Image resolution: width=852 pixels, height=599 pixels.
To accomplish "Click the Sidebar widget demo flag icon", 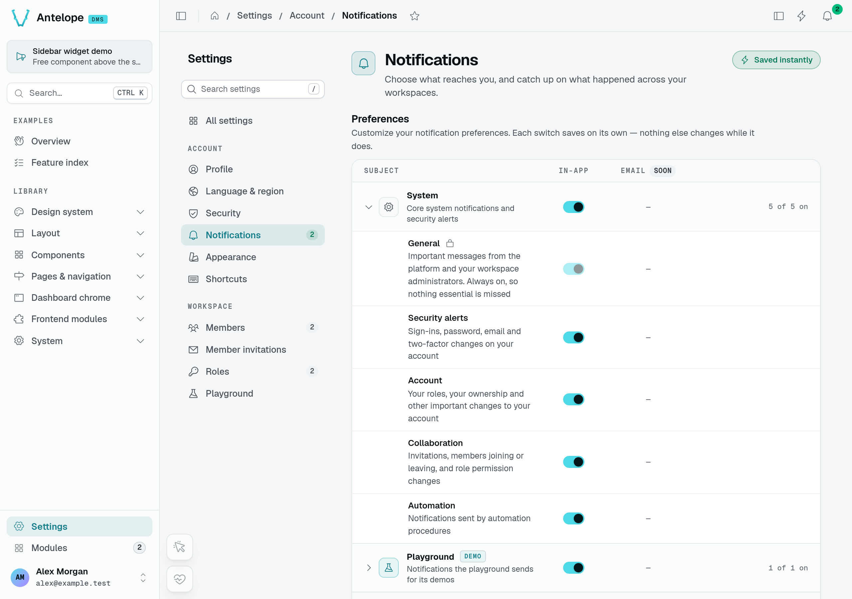I will tap(21, 57).
